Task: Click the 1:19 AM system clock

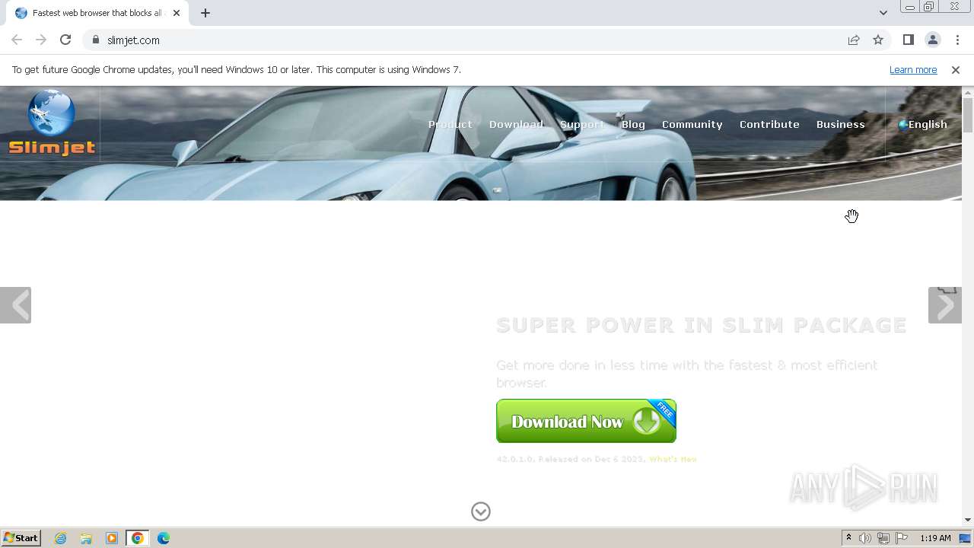Action: 935,538
